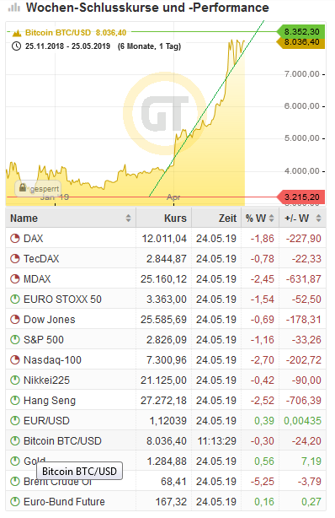
Task: Click the lock icon on gesperrt badge
Action: coord(23,188)
